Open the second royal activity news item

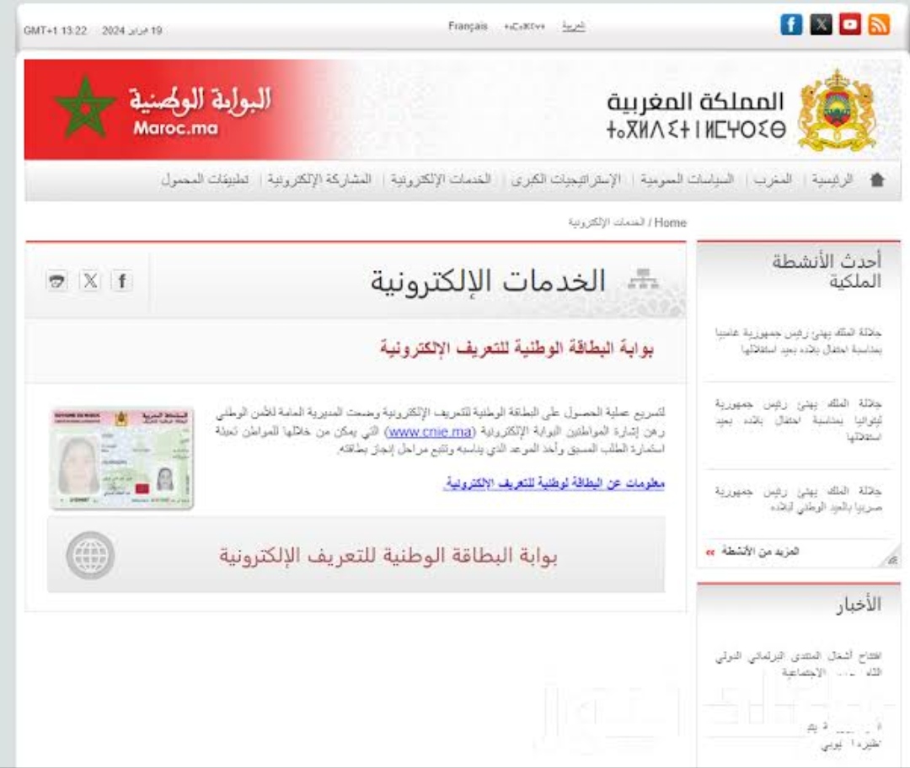click(798, 419)
